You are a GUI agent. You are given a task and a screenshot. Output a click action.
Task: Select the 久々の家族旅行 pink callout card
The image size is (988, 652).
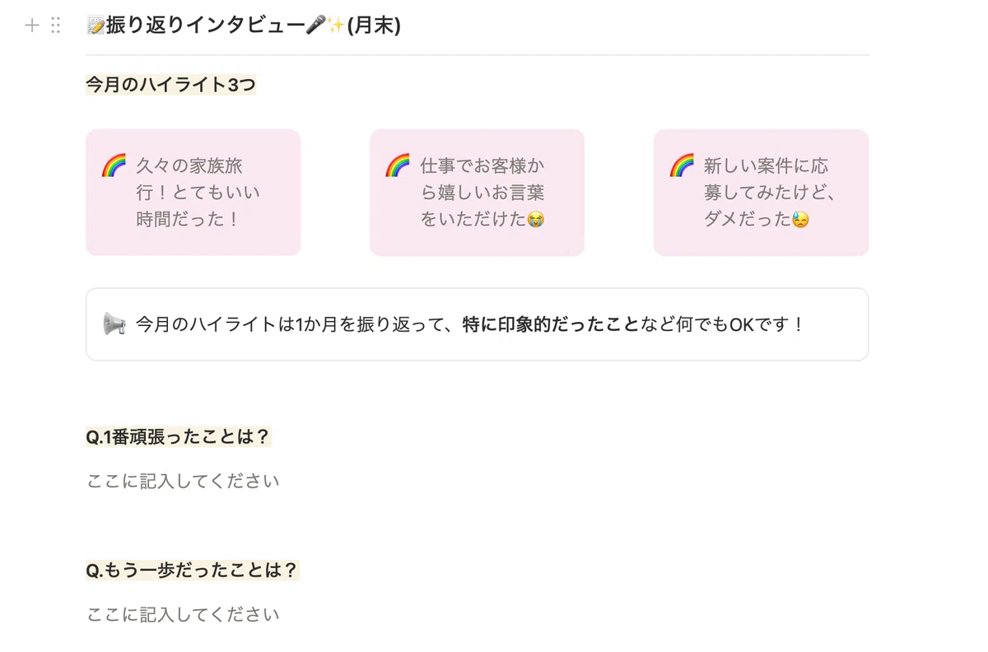[193, 193]
